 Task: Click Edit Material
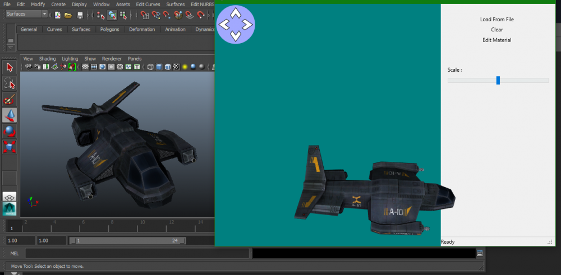click(x=497, y=40)
